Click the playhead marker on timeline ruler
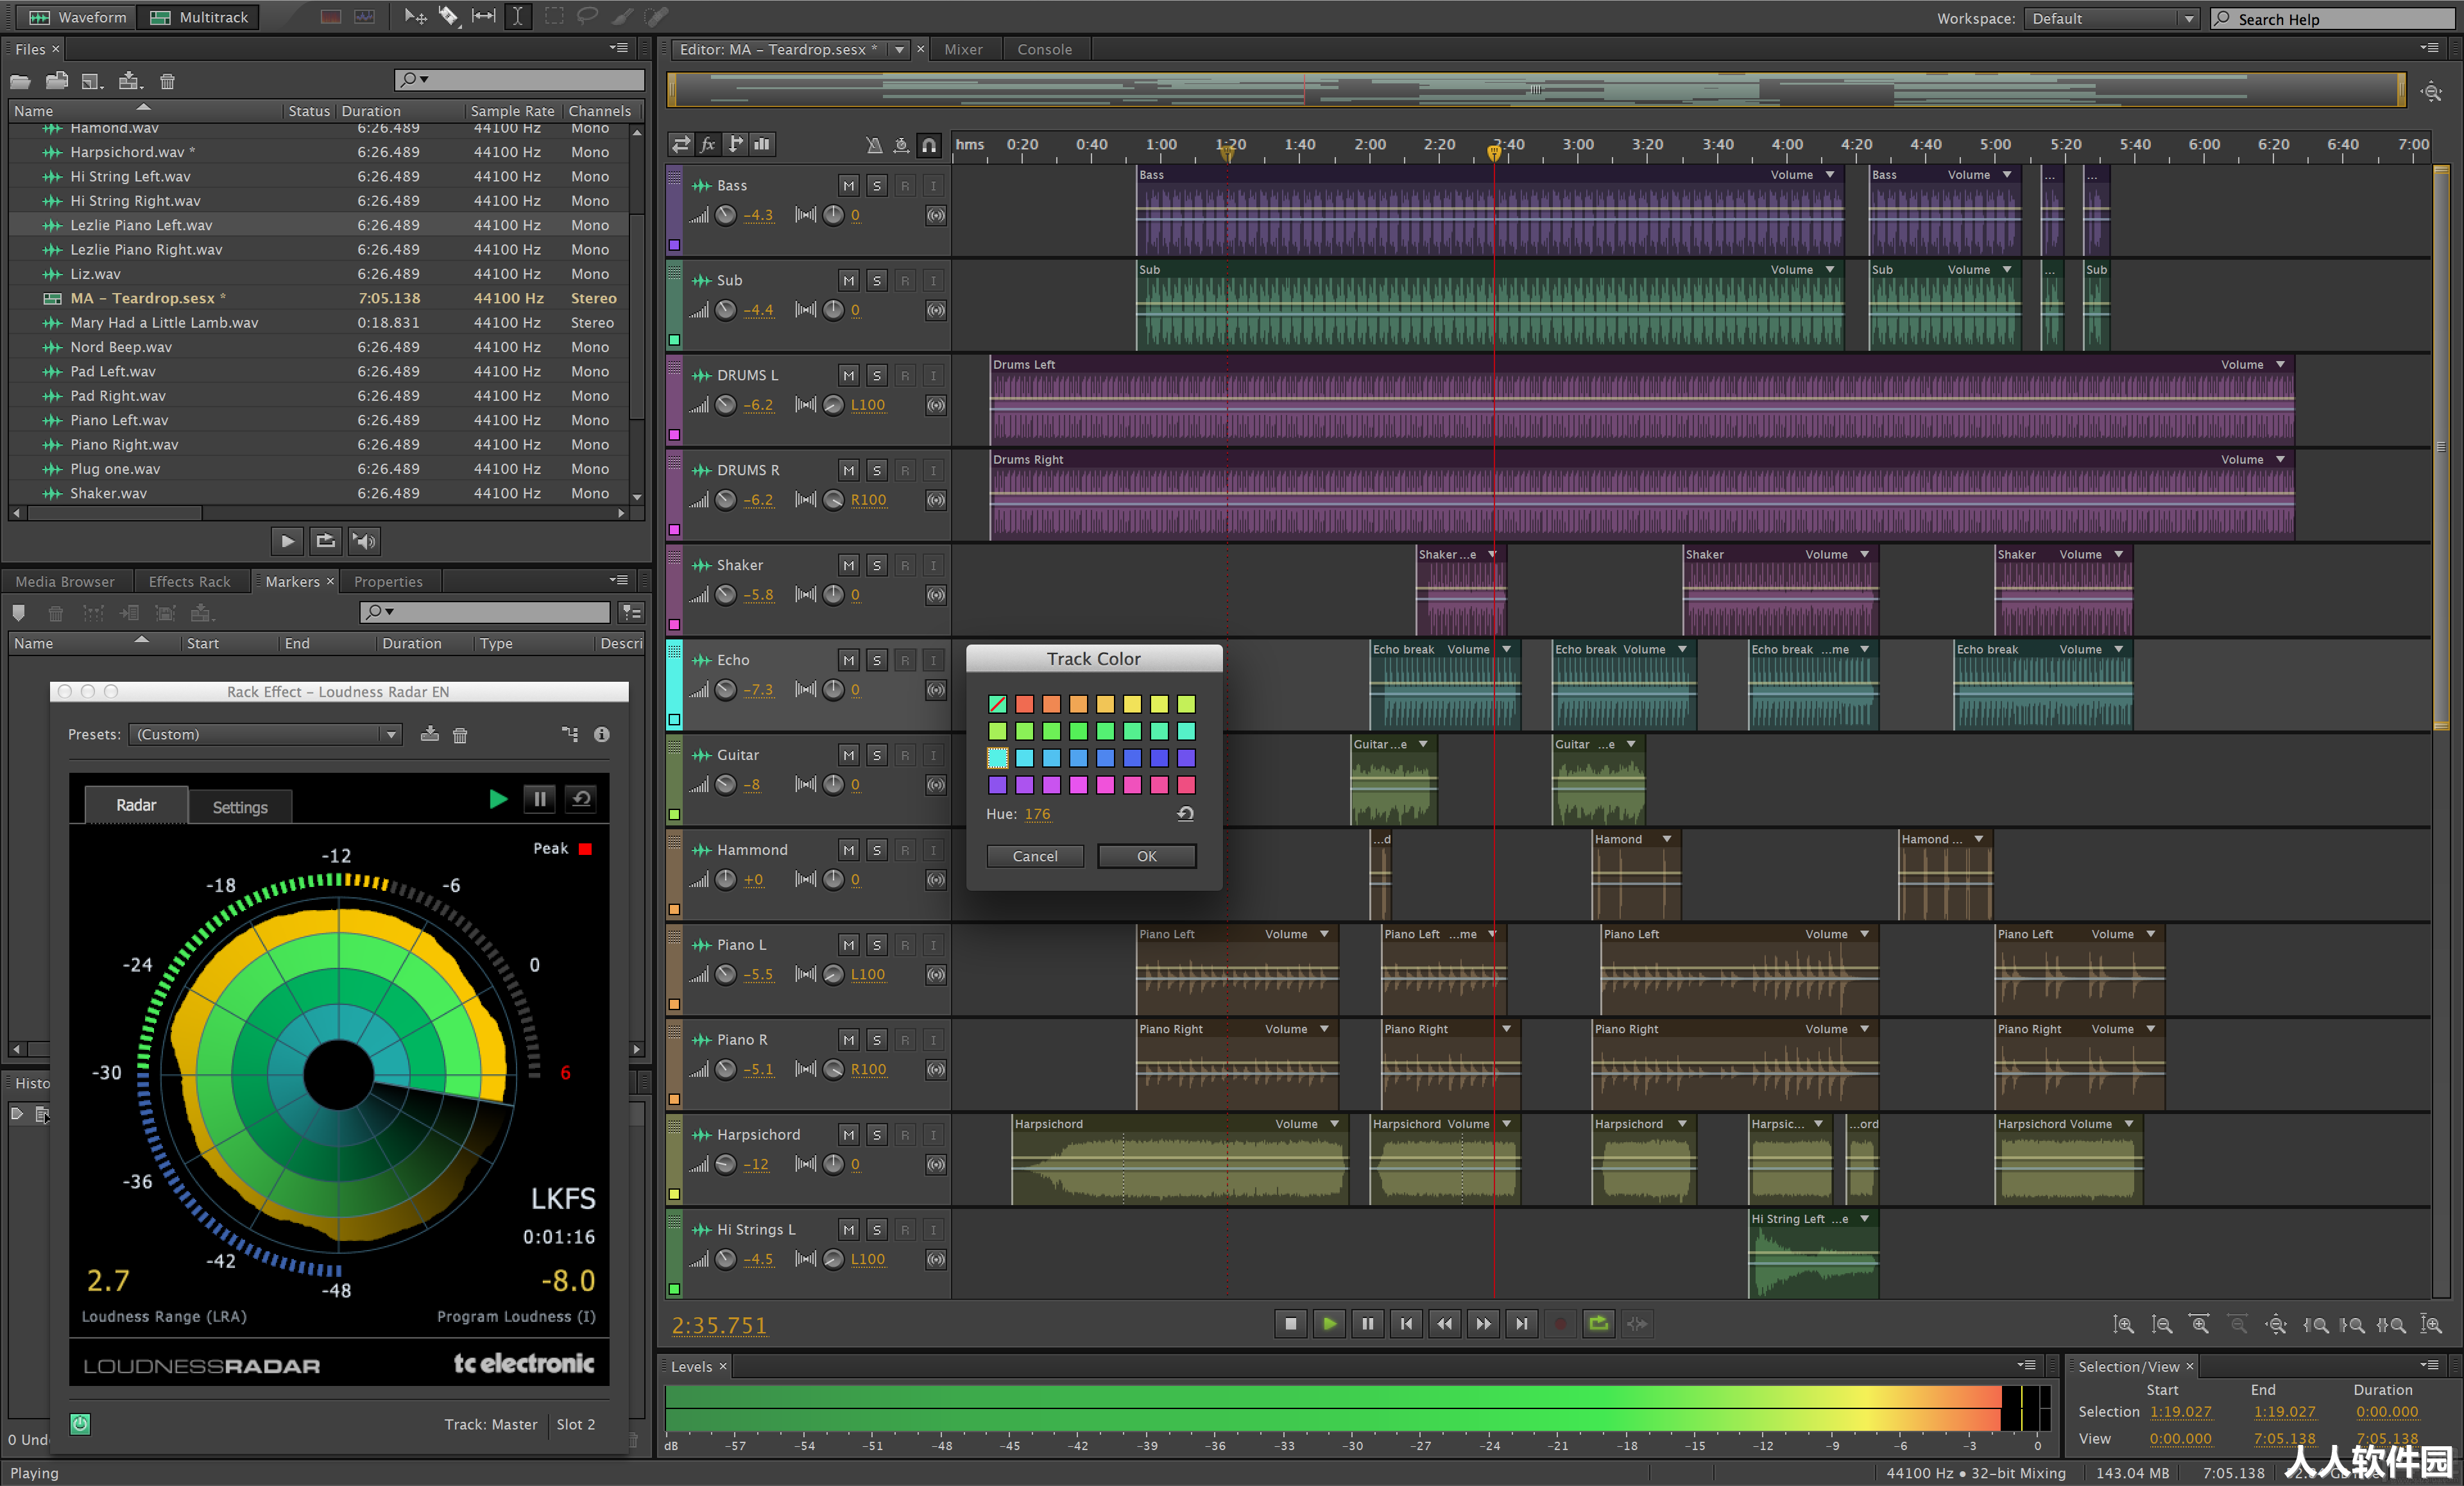 1494,153
